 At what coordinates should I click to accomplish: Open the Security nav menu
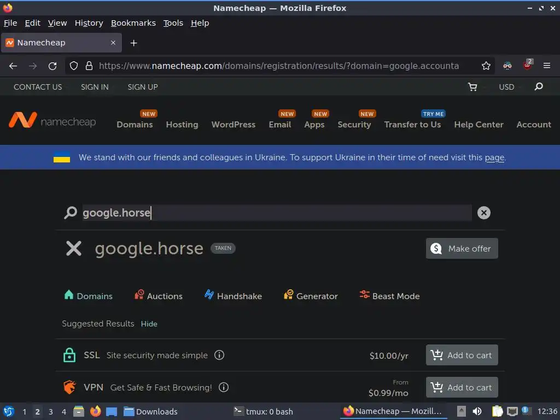(x=354, y=124)
